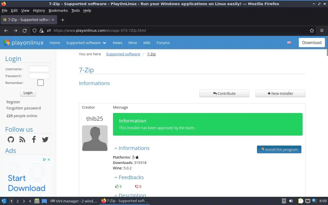Open the Forgotten password link
The width and height of the screenshot is (328, 205).
click(24, 108)
